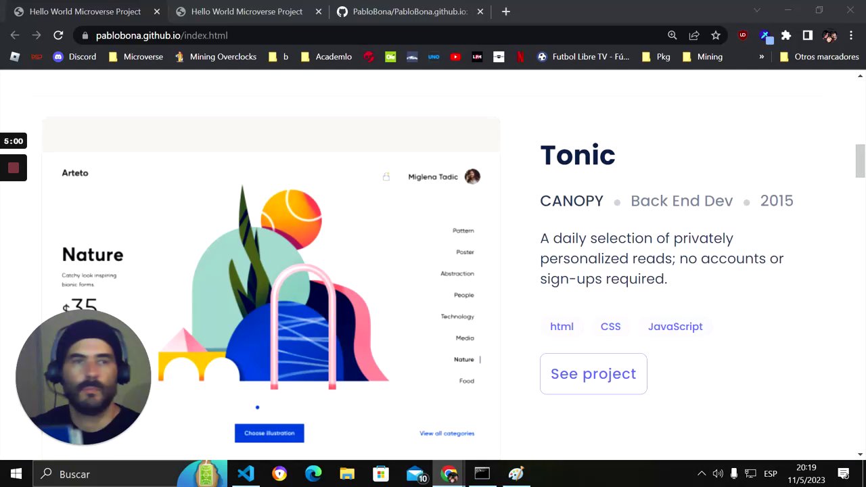Open Visual Studio Code from taskbar
Image resolution: width=866 pixels, height=487 pixels.
click(246, 473)
